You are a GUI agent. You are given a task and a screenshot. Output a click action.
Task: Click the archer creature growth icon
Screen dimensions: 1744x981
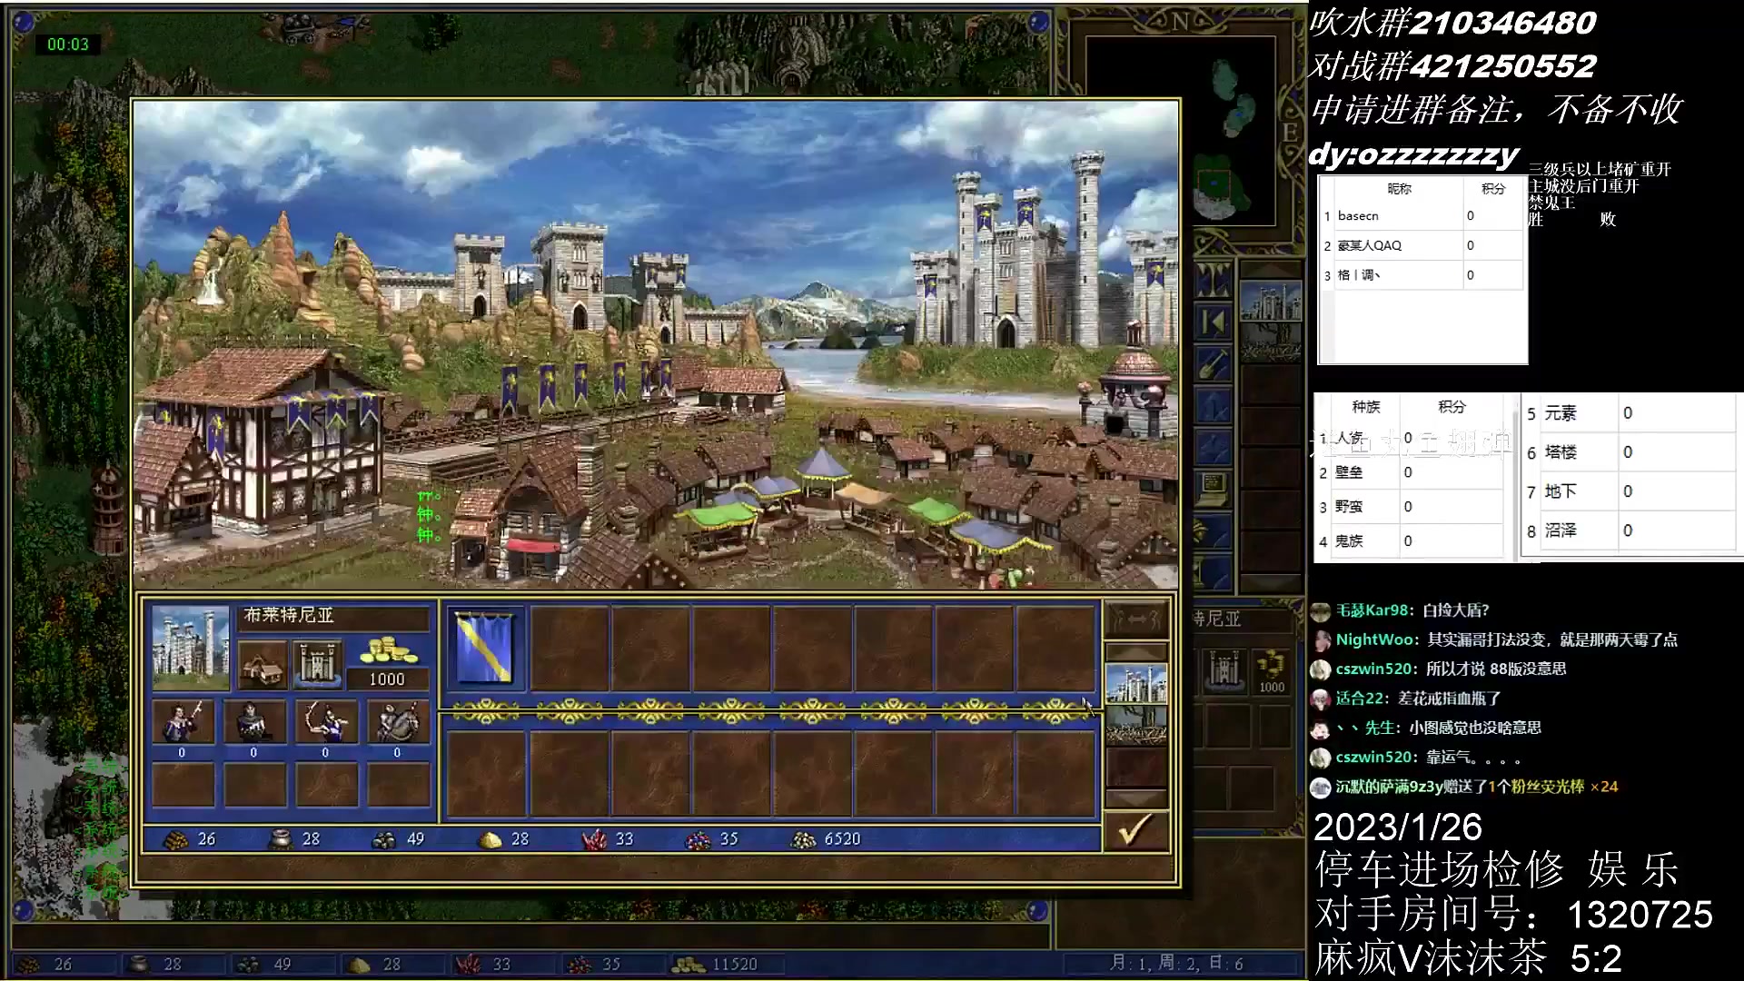[326, 722]
